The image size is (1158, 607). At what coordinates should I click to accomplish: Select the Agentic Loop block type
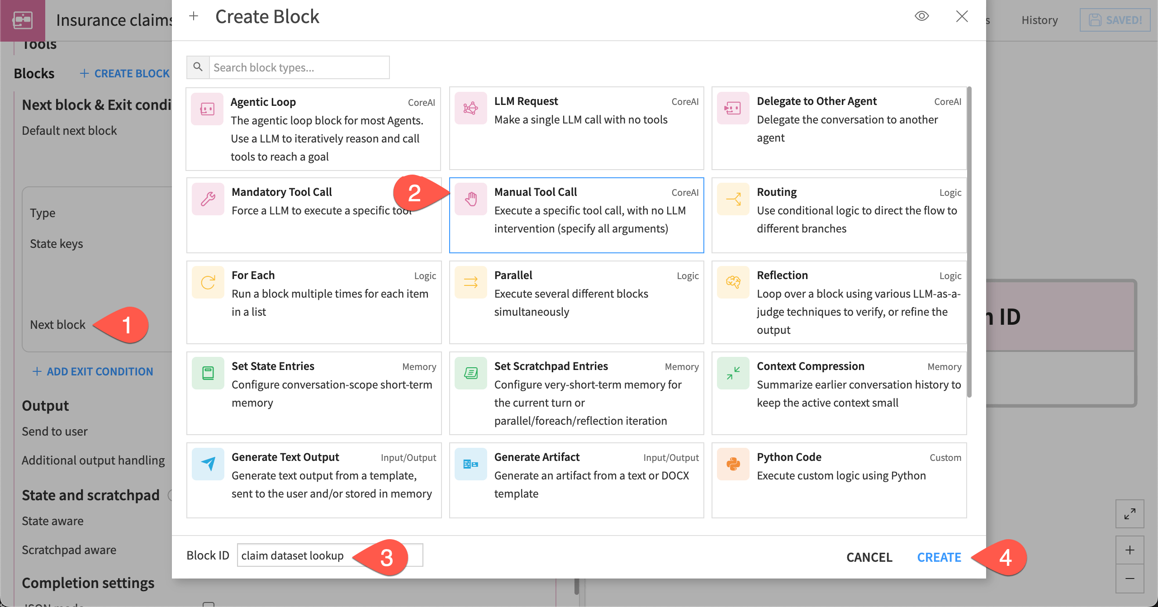pos(313,129)
